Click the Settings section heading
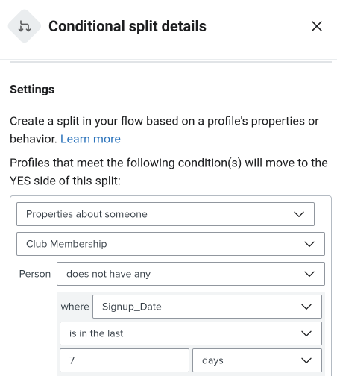This screenshot has height=376, width=337. tap(32, 90)
